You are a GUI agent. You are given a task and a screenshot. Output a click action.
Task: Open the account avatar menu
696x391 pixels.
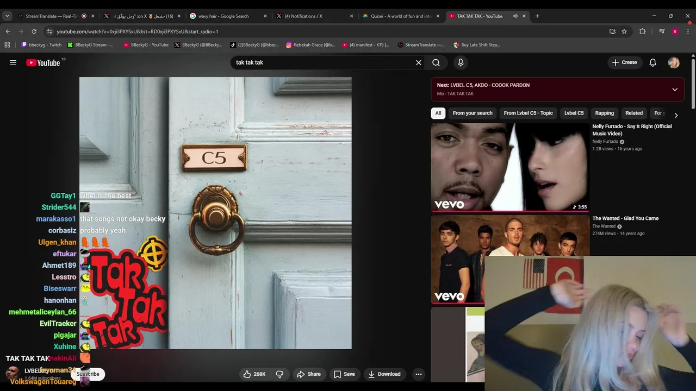(x=674, y=62)
